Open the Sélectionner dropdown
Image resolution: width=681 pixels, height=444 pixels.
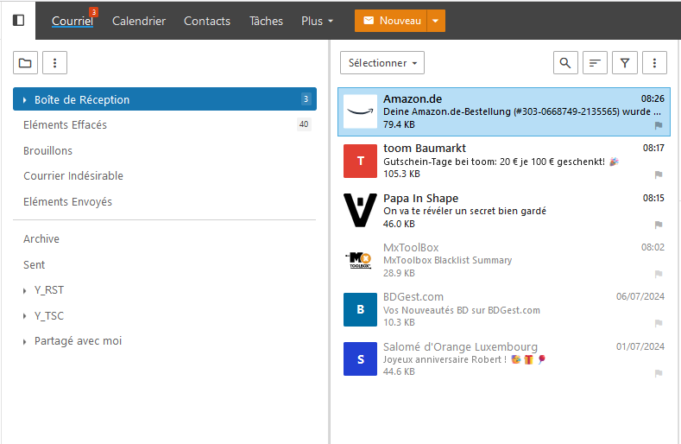point(382,63)
